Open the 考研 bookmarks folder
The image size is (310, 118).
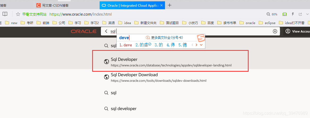[x=27, y=23]
